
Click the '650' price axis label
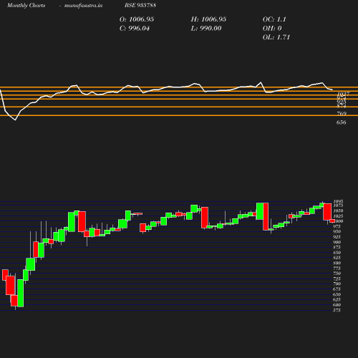point(337,294)
